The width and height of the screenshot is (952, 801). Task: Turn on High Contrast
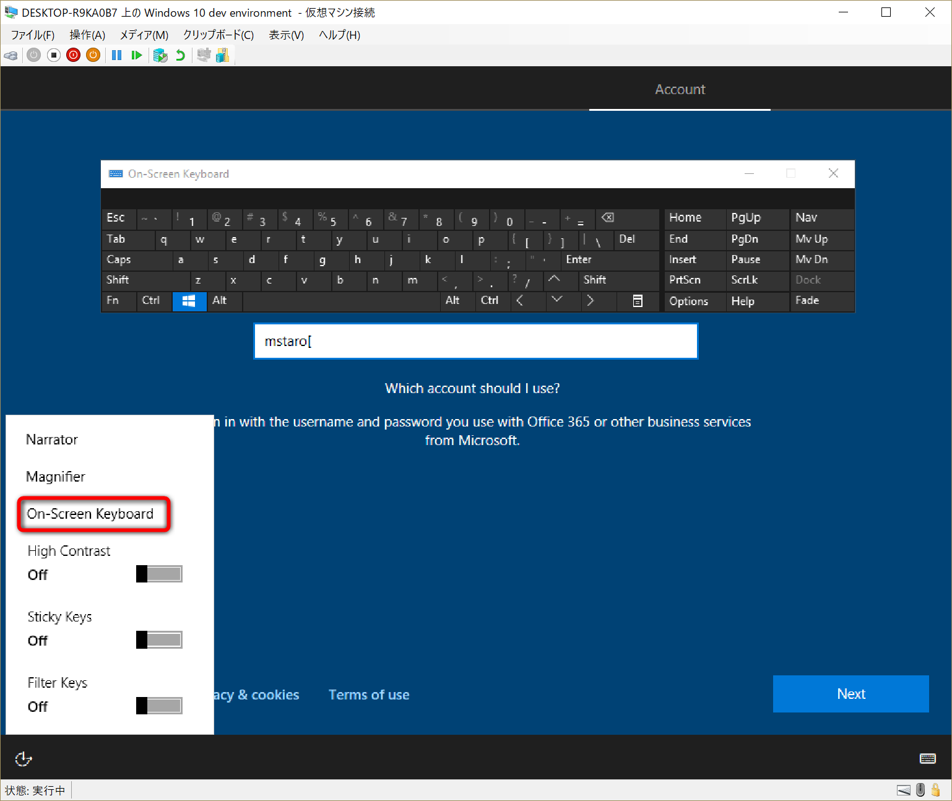point(159,574)
